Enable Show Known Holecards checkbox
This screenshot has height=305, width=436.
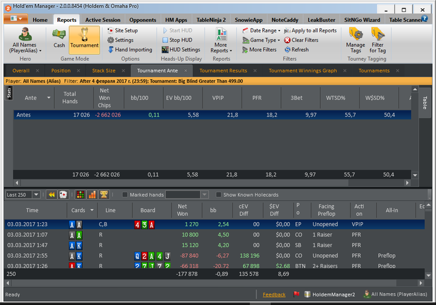(219, 195)
